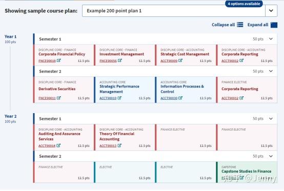Open the sample course plan dropdown arrow

pos(271,11)
